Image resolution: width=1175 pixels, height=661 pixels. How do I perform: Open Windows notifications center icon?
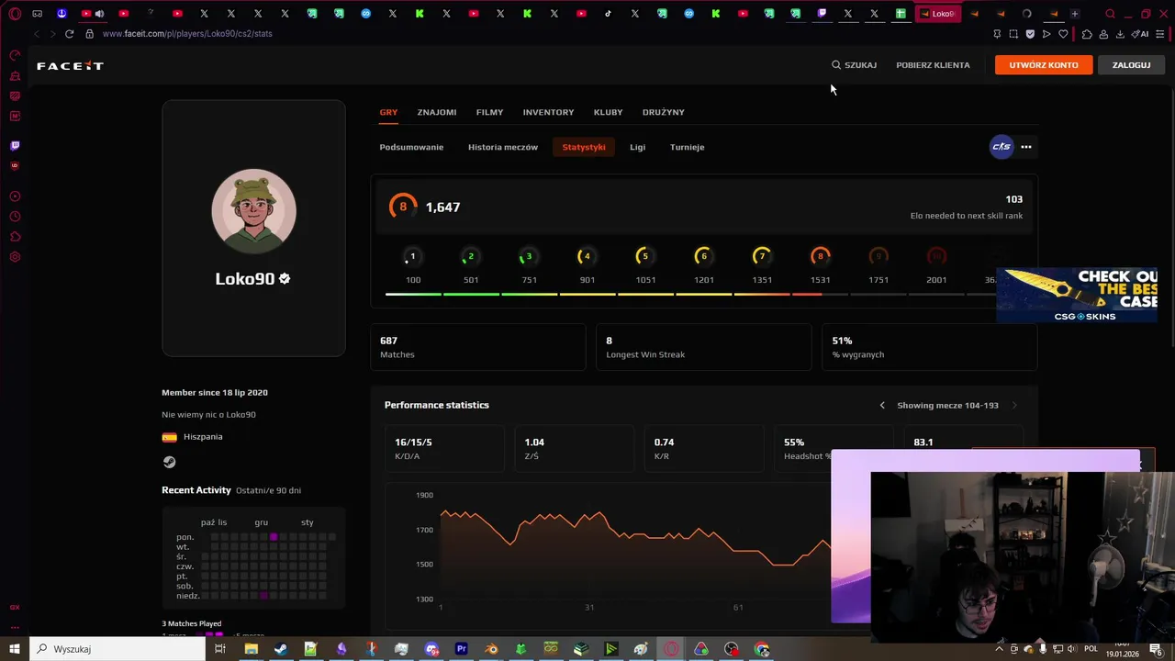click(x=1156, y=649)
